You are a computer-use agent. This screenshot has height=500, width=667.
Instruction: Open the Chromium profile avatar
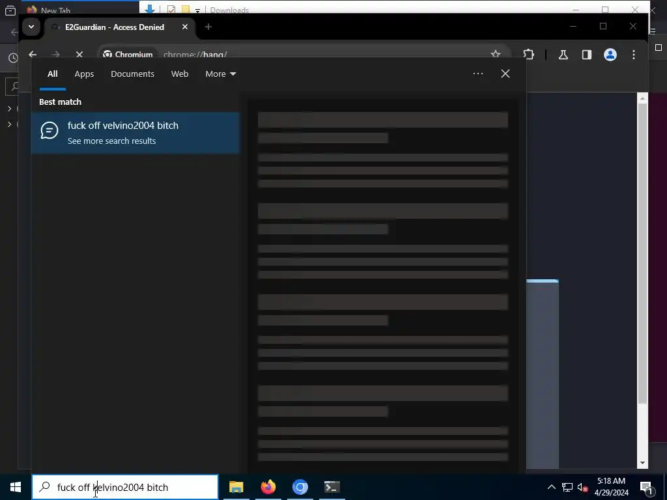610,55
